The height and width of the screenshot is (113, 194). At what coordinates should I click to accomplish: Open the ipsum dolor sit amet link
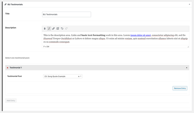141,35
